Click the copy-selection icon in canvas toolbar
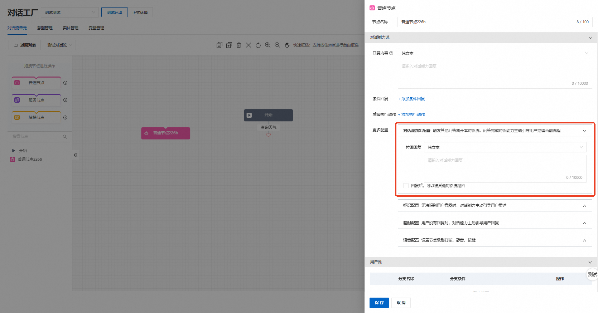The width and height of the screenshot is (598, 313). [220, 45]
